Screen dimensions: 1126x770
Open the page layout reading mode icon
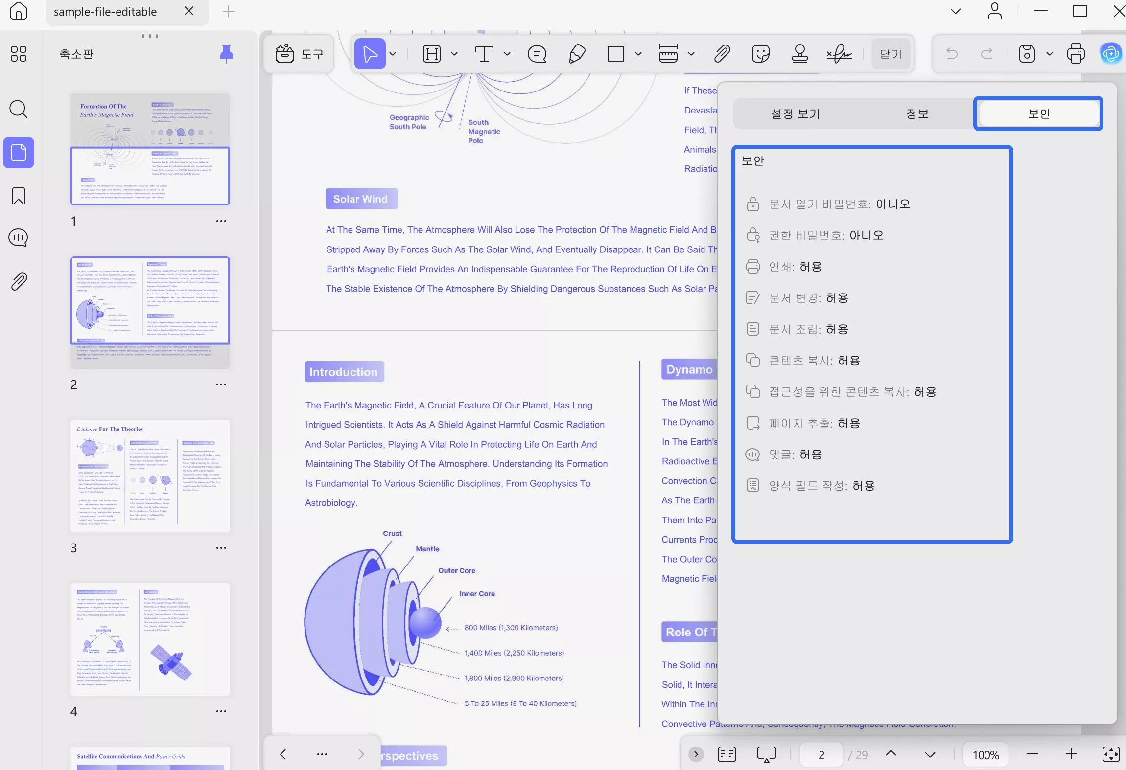click(x=727, y=754)
